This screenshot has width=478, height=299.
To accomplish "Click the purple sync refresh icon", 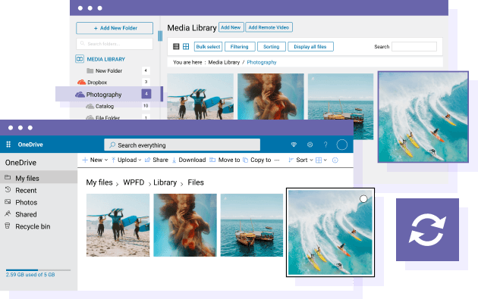I will [x=427, y=229].
